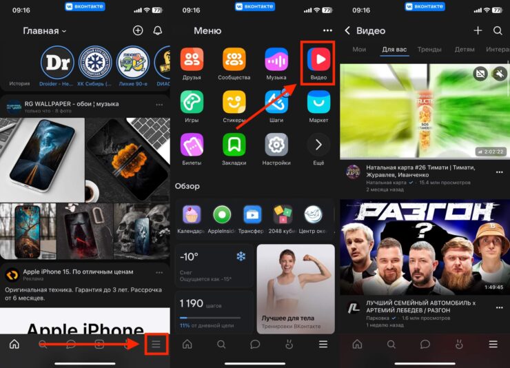
Task: Go back from the Видео screen
Action: tap(348, 31)
